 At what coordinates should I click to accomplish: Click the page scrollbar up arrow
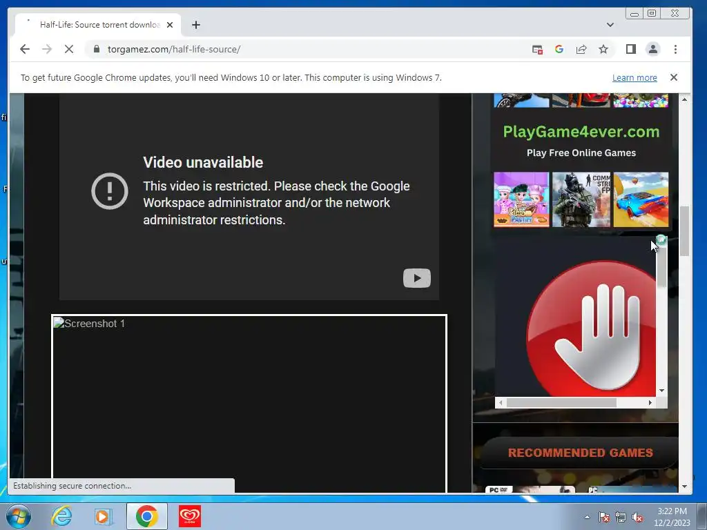coord(684,99)
